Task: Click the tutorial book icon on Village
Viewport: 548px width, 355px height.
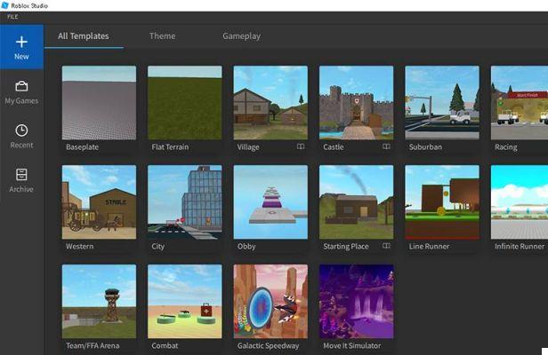Action: click(301, 146)
